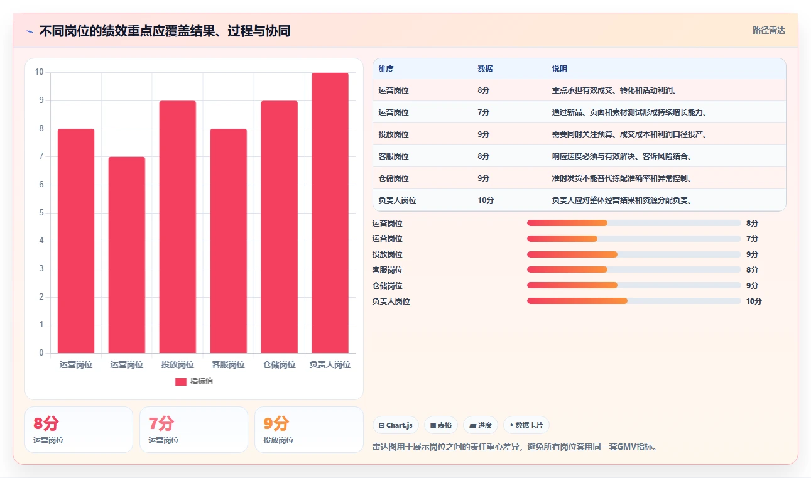Screen dimensions: 811x478
Task: Click the 运营岗位 progress bar showing 7分
Action: pos(634,239)
